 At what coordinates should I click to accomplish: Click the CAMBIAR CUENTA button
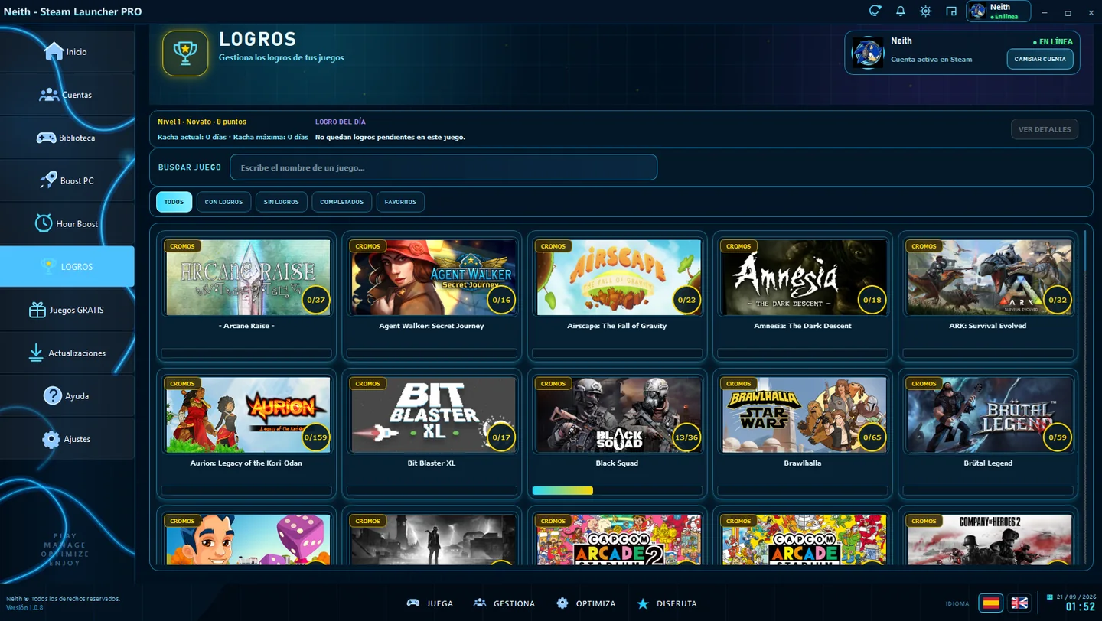pos(1040,59)
